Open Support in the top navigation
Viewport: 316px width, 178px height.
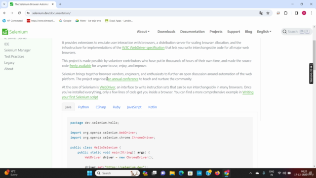[234, 32]
